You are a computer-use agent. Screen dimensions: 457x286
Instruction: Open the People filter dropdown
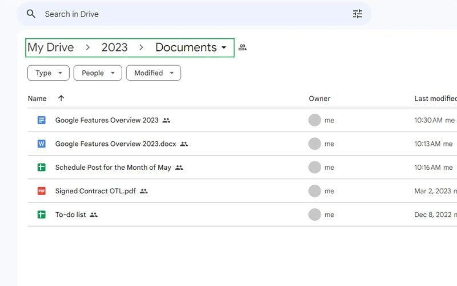coord(98,73)
